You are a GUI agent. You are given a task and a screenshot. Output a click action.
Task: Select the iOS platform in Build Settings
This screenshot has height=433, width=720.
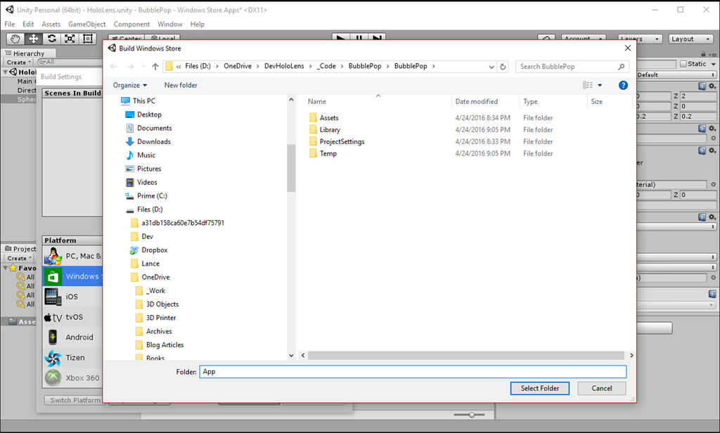click(x=72, y=297)
